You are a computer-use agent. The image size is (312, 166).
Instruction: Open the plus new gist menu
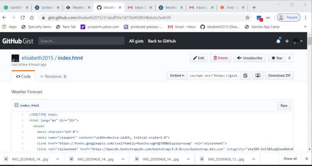287,41
